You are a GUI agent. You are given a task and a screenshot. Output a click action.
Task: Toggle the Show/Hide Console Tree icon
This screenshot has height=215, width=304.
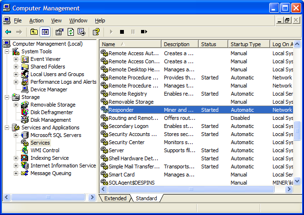(x=45, y=32)
